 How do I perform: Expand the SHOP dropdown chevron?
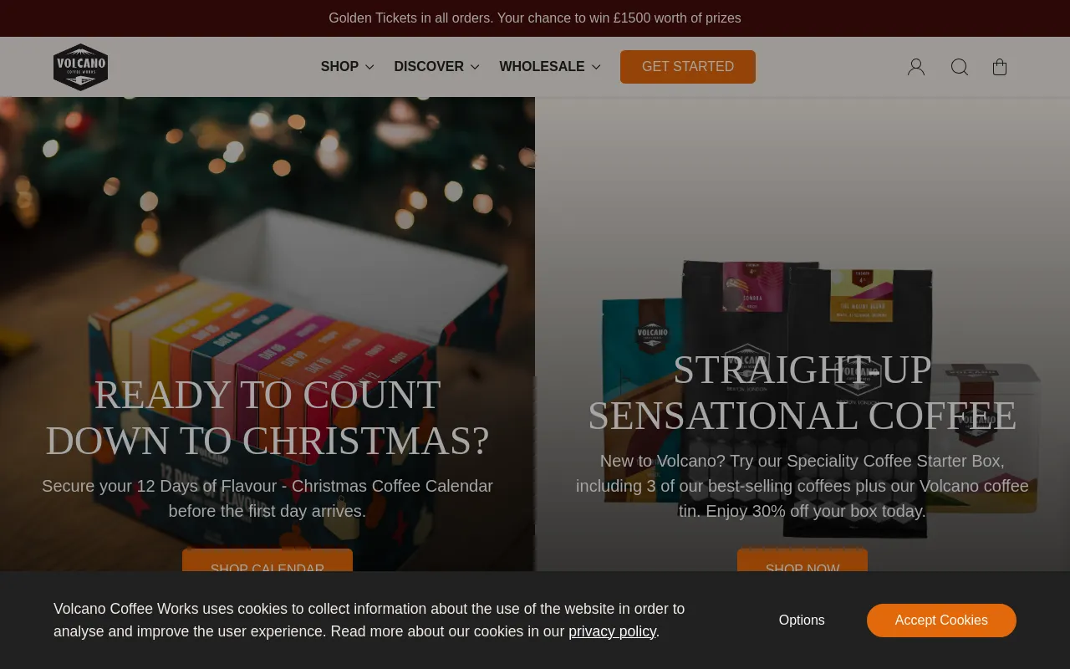click(x=369, y=67)
